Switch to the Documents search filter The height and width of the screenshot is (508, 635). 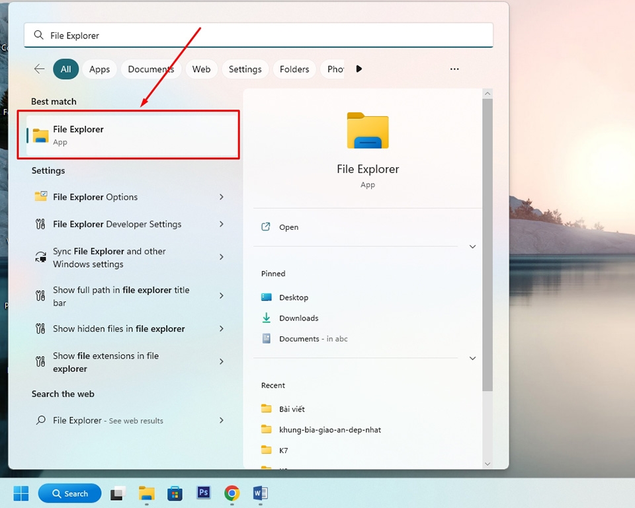[x=151, y=69]
